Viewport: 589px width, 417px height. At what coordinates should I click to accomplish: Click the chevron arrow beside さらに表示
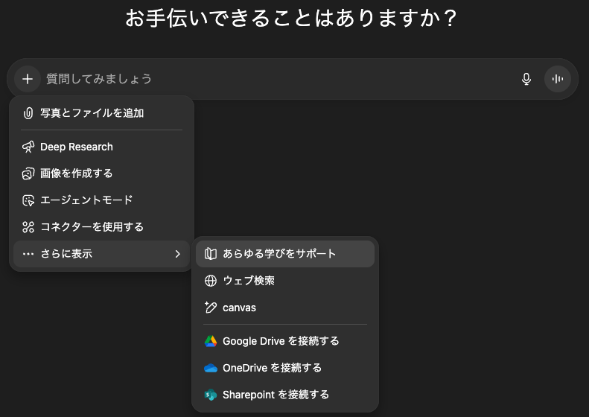pyautogui.click(x=177, y=254)
